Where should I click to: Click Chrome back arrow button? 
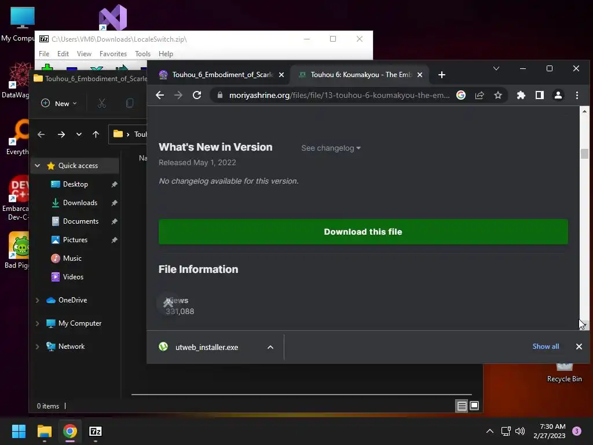coord(160,95)
